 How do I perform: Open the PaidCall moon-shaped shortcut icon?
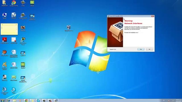(x=14, y=16)
